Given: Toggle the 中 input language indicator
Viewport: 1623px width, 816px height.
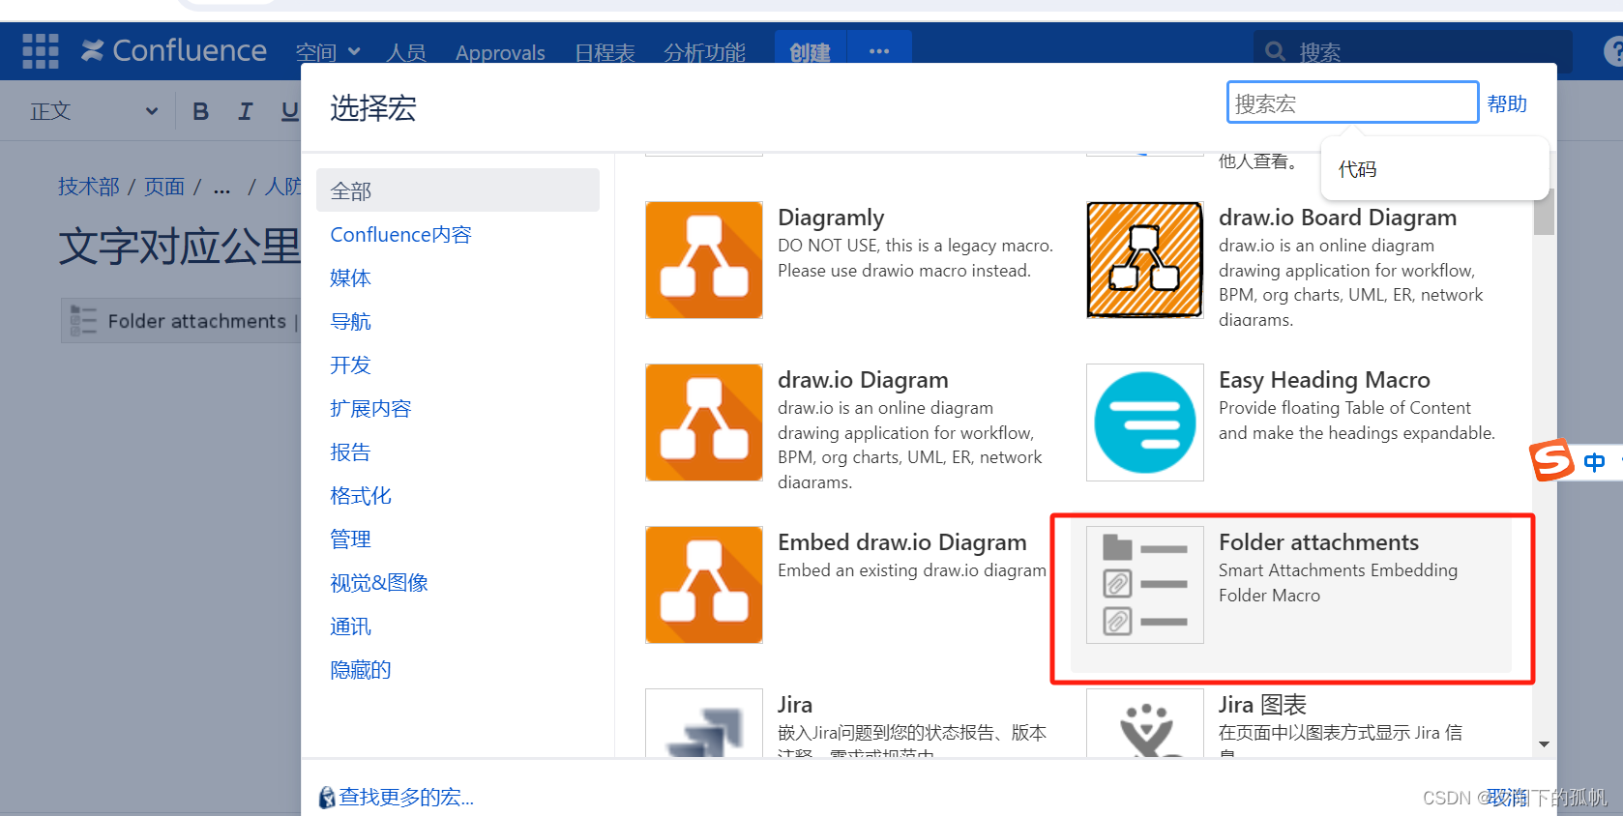Looking at the screenshot, I should [x=1594, y=462].
